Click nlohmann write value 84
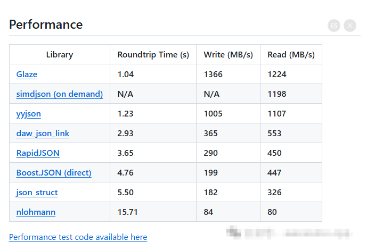Screen dimensions: 367x250 208,212
